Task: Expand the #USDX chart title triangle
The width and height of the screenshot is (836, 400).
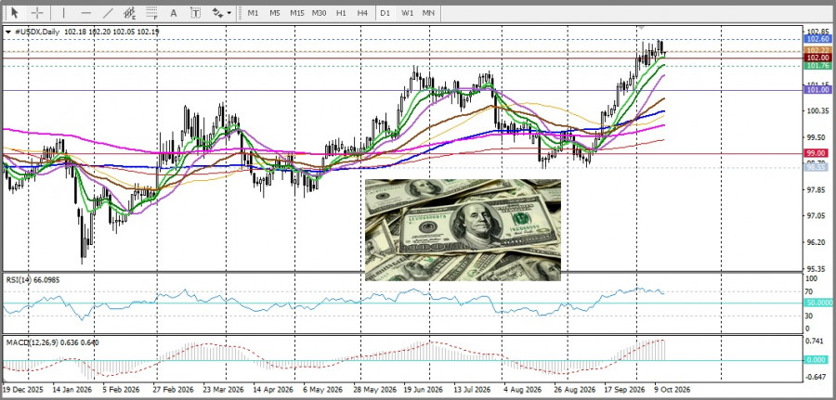Action: [x=8, y=32]
